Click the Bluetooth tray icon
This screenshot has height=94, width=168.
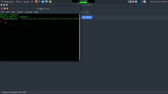pos(130,2)
